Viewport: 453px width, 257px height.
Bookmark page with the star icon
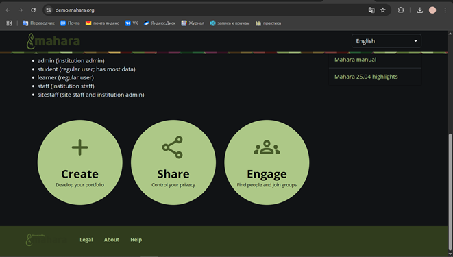[383, 10]
